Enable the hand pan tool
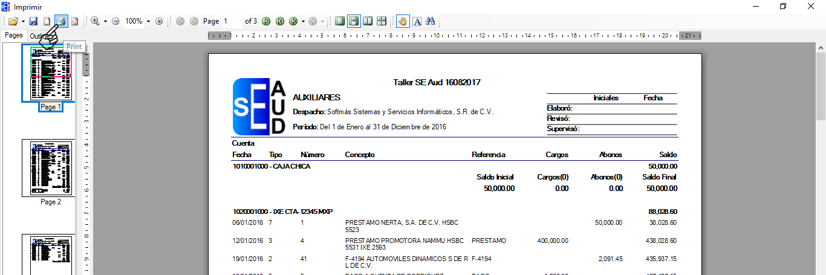The image size is (826, 275). [x=403, y=21]
